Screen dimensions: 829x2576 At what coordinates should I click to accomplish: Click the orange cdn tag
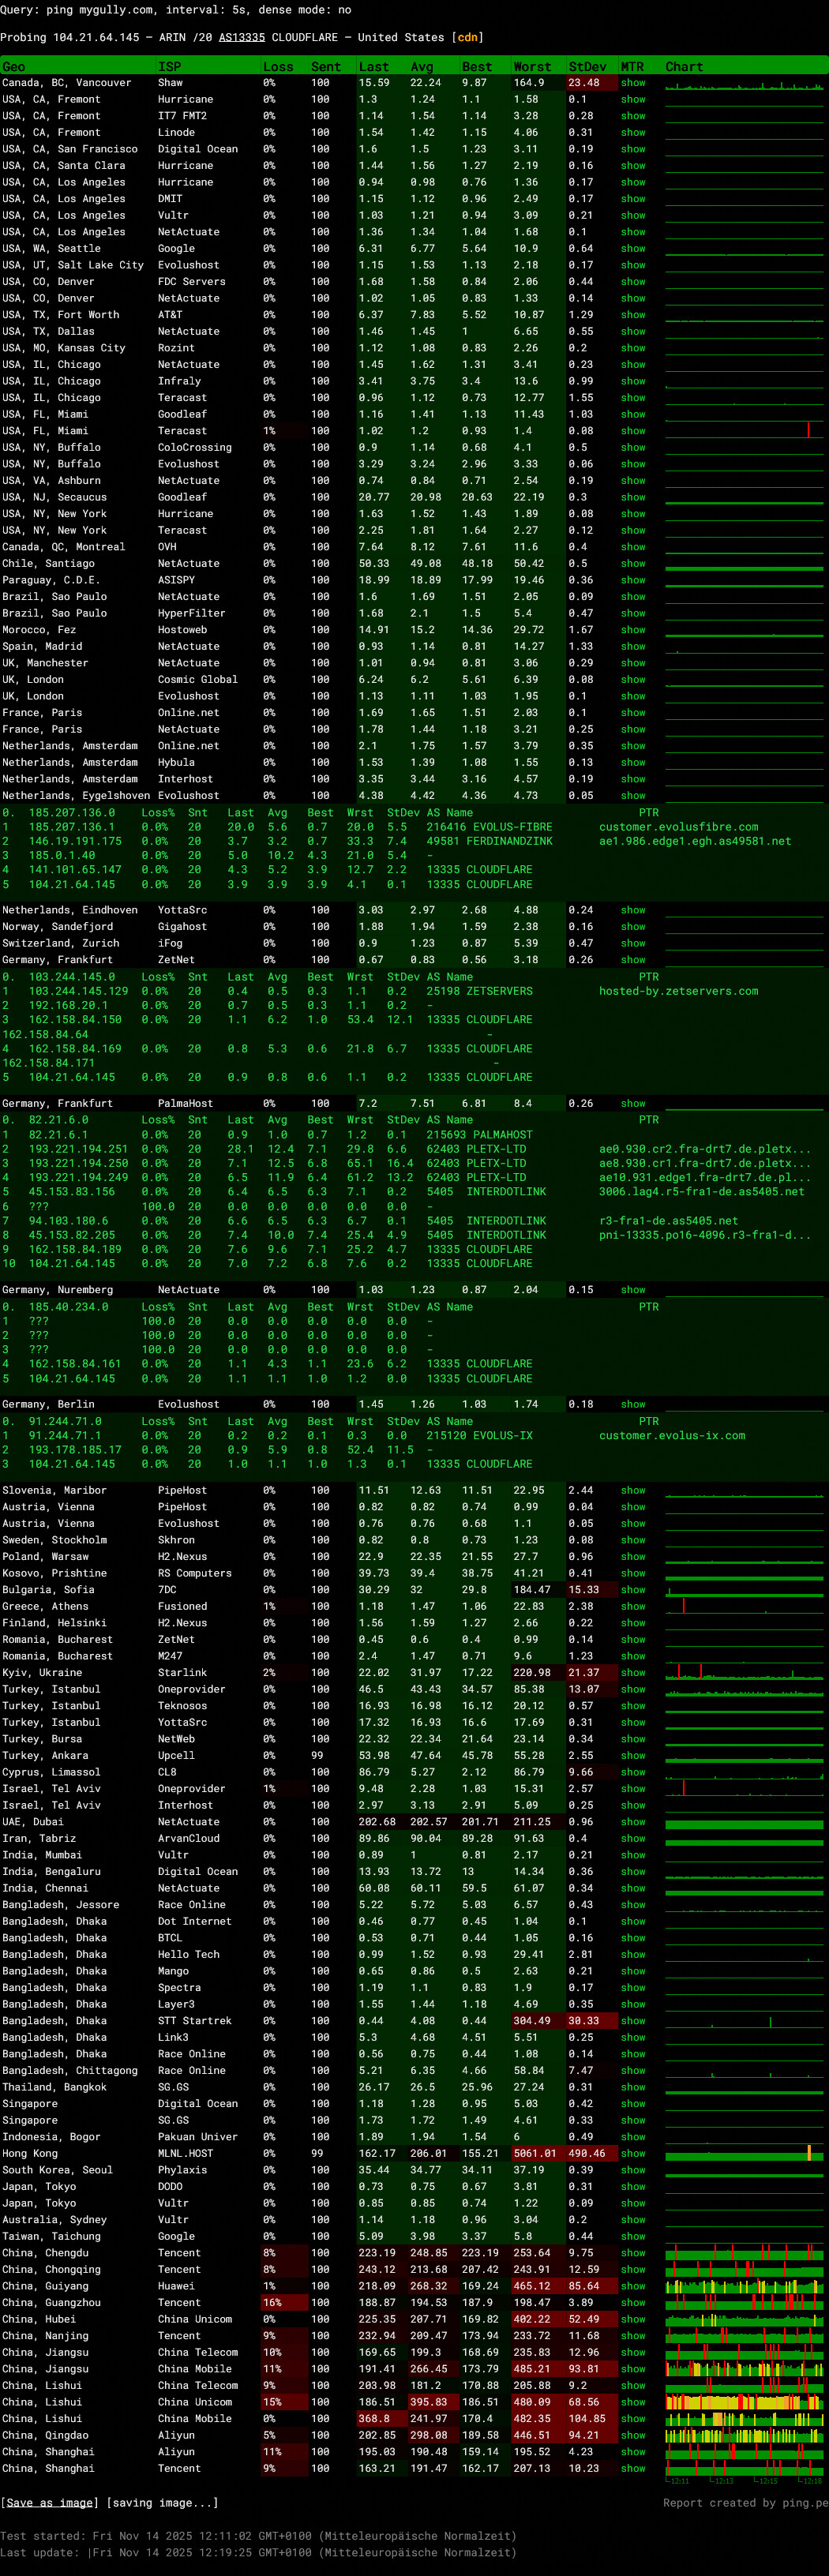(467, 37)
